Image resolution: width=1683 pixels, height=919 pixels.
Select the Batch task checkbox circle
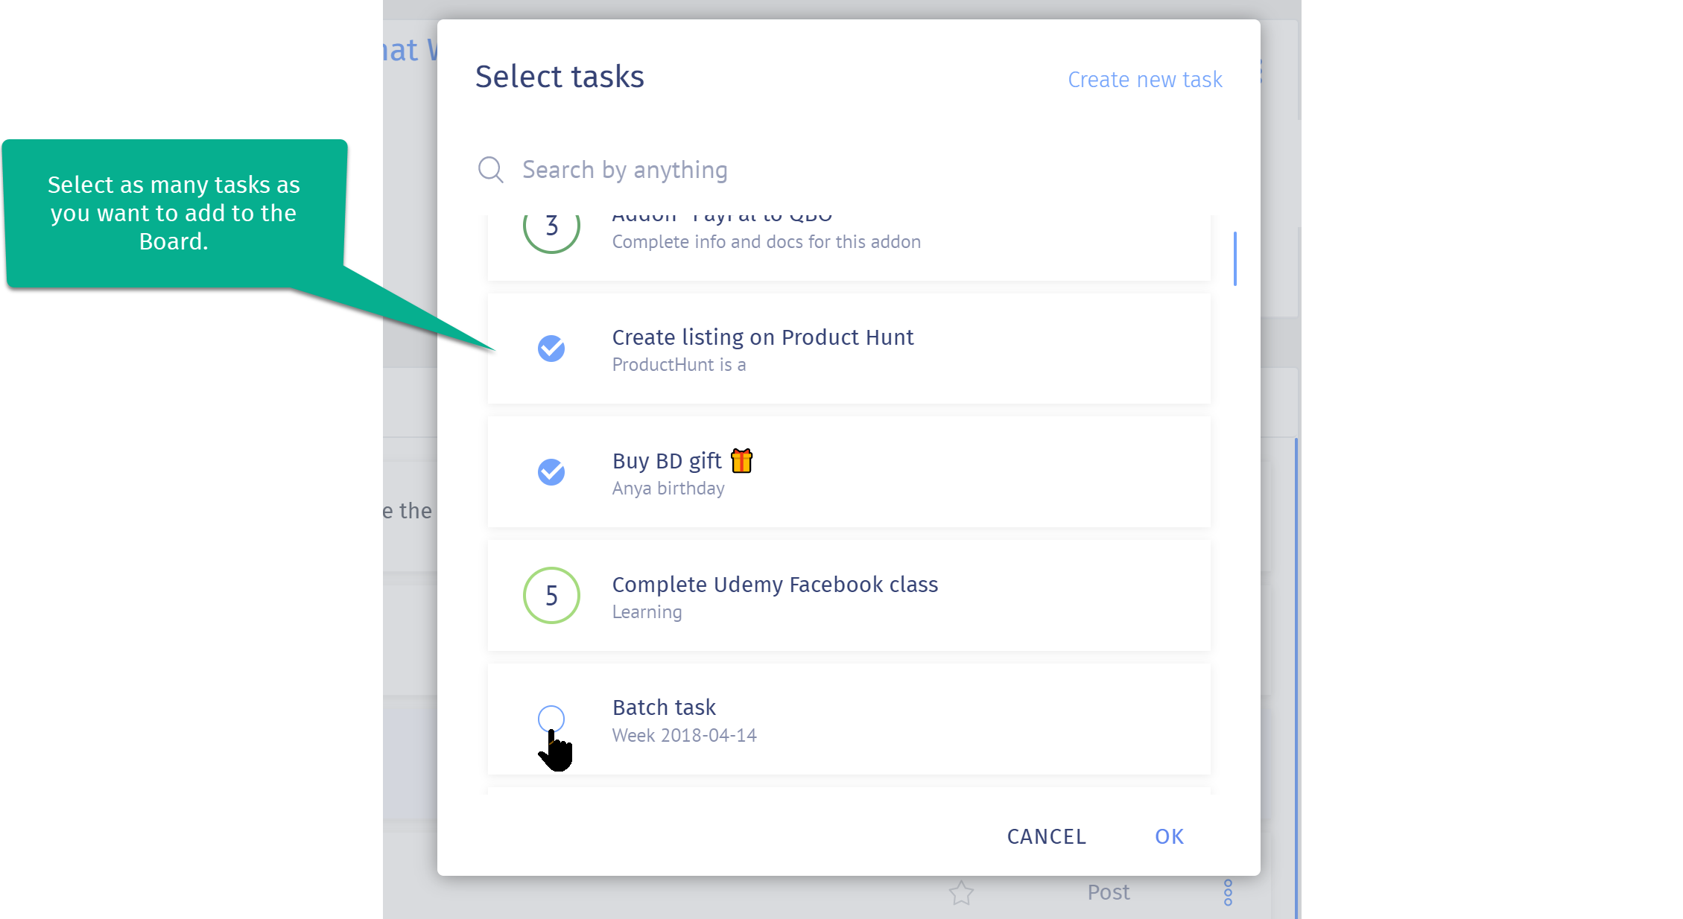click(551, 719)
